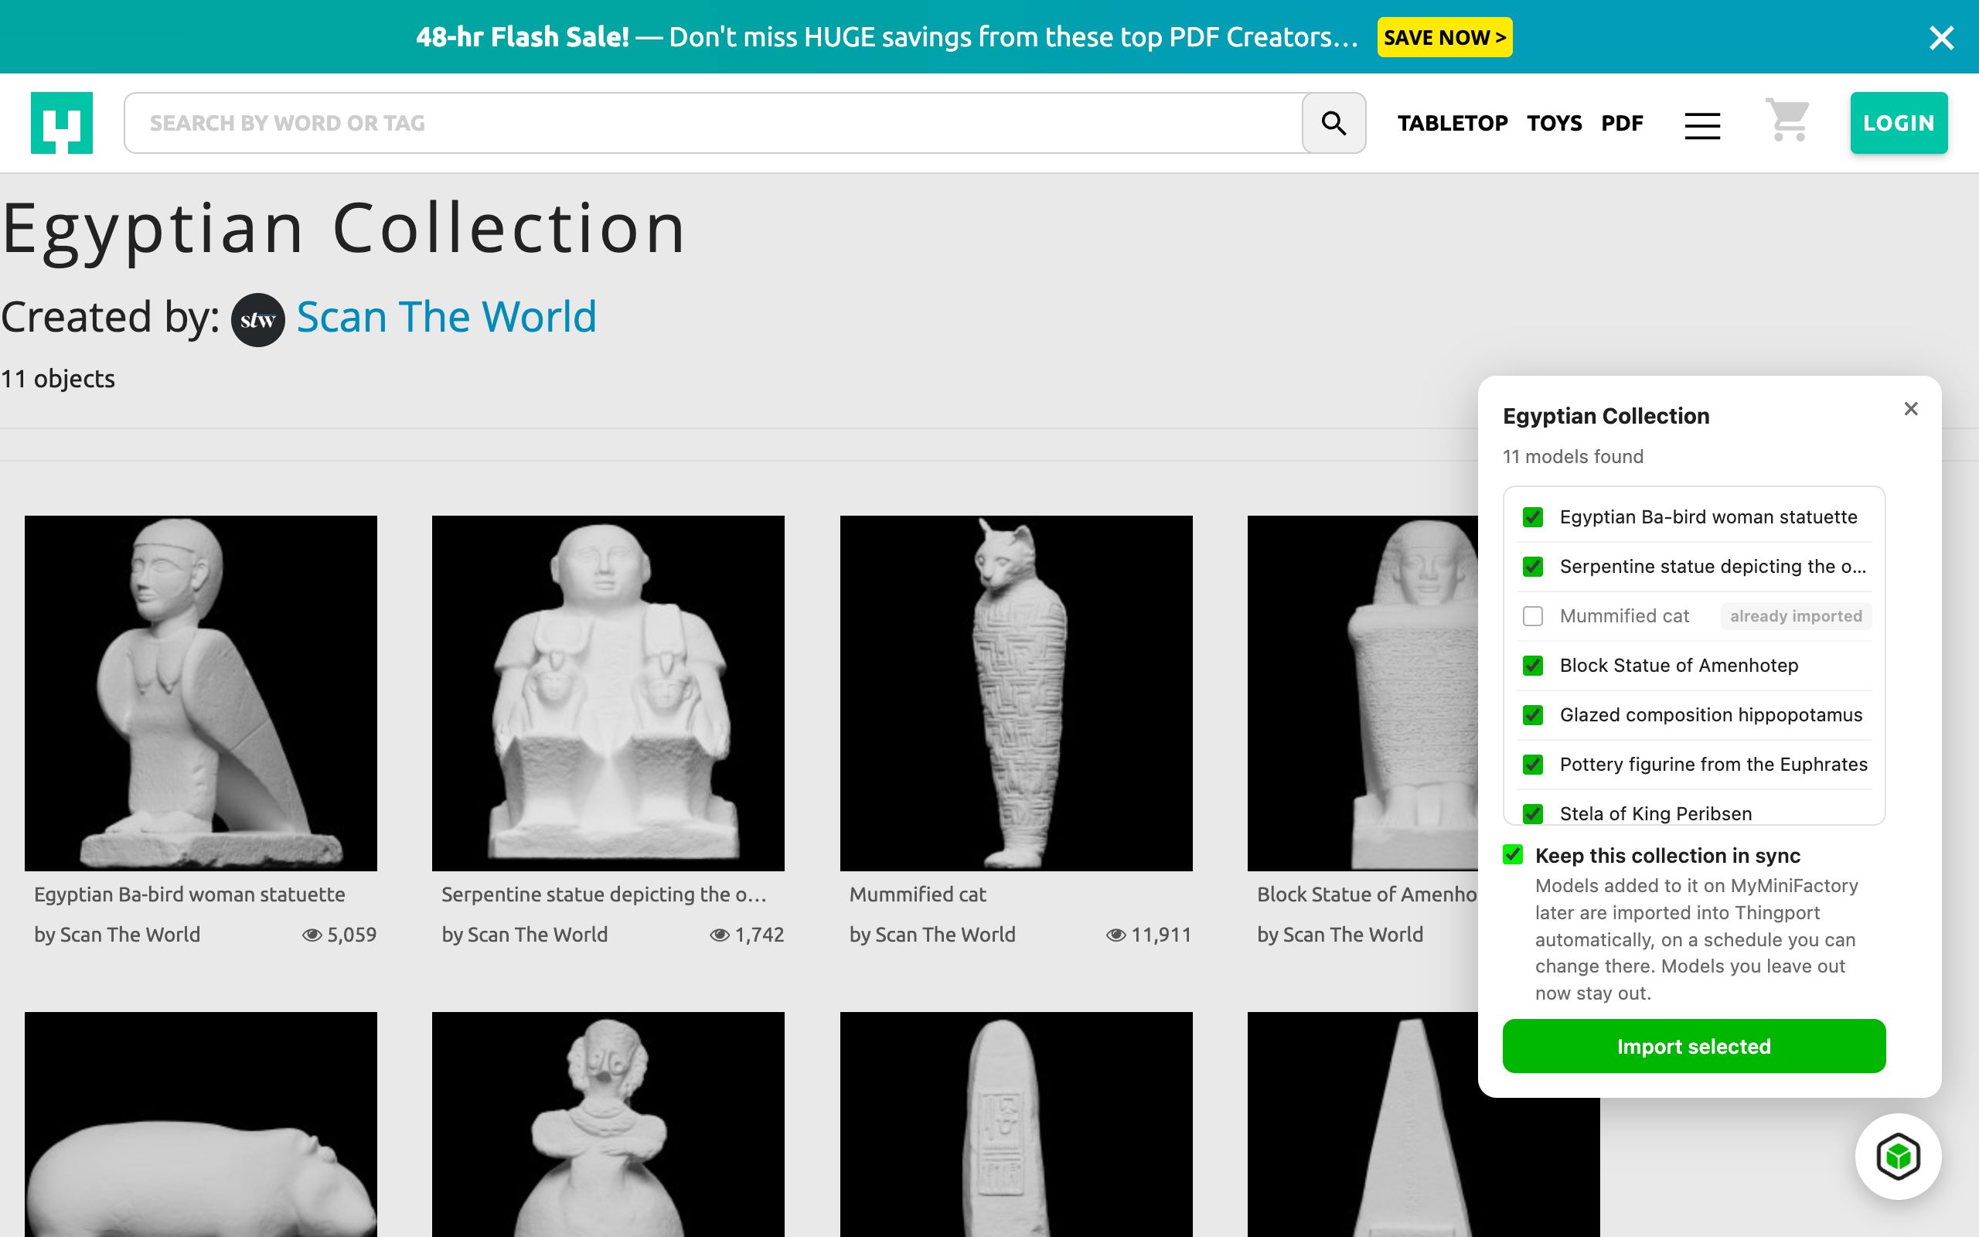Check the Mummified cat checkbox
1979x1237 pixels.
(1532, 616)
